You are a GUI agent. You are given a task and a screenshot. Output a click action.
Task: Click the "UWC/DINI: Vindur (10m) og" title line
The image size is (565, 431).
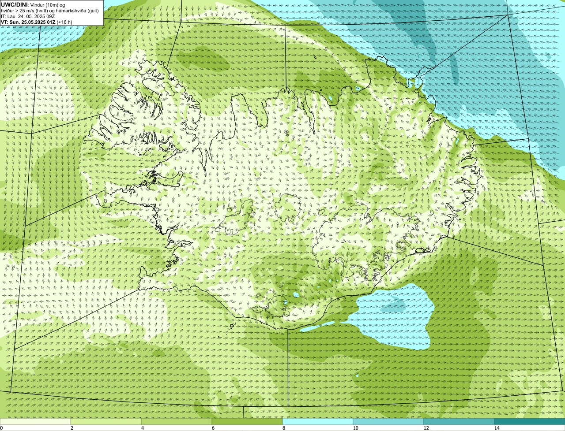[x=33, y=4]
